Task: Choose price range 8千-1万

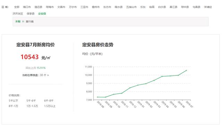Action: pyautogui.click(x=14, y=106)
